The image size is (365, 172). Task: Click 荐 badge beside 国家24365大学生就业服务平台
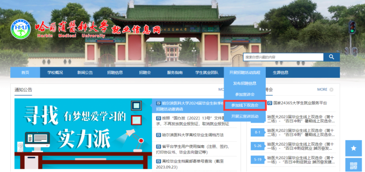(270, 103)
